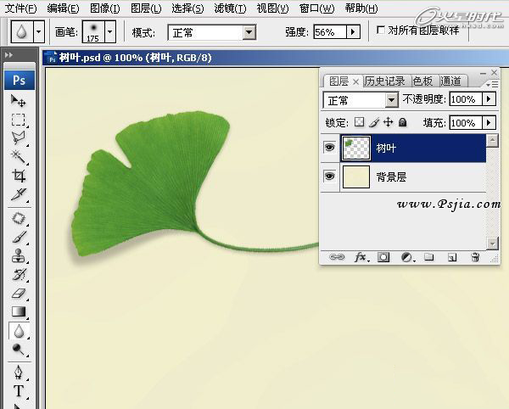This screenshot has width=509, height=409.
Task: Open the 不透明度 opacity slider arrow
Action: (489, 100)
